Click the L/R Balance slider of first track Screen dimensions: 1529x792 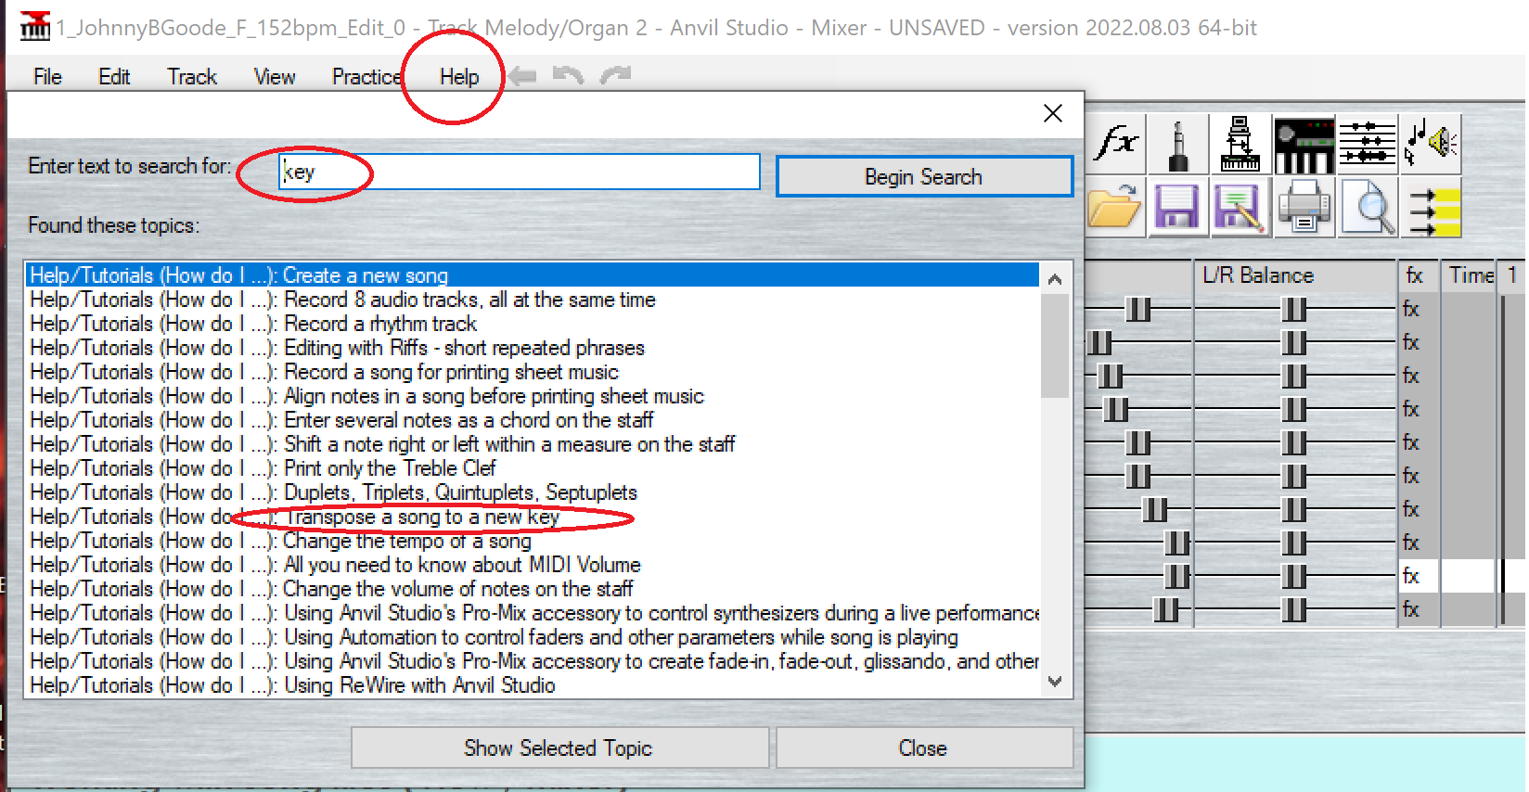[x=1293, y=309]
